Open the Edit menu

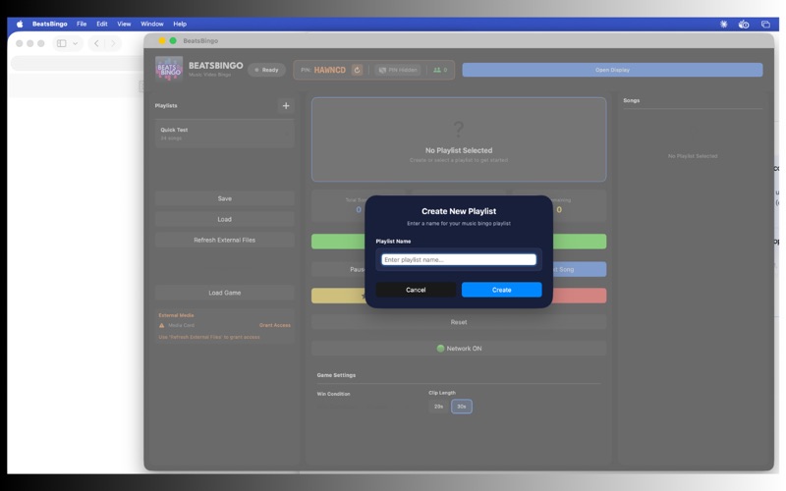point(102,24)
